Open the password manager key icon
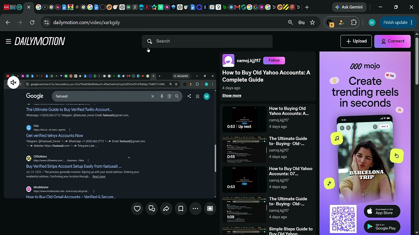 click(x=301, y=23)
